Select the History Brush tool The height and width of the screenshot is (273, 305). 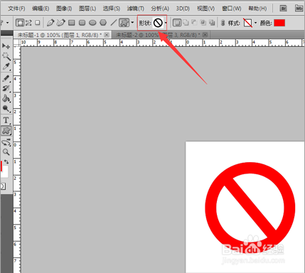coord(6,88)
